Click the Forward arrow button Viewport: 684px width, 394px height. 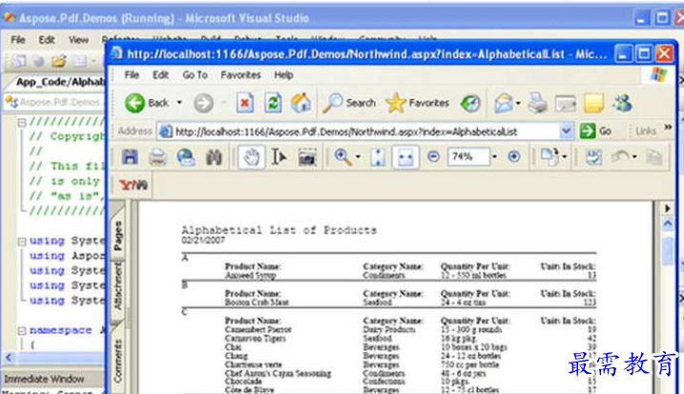[x=203, y=103]
